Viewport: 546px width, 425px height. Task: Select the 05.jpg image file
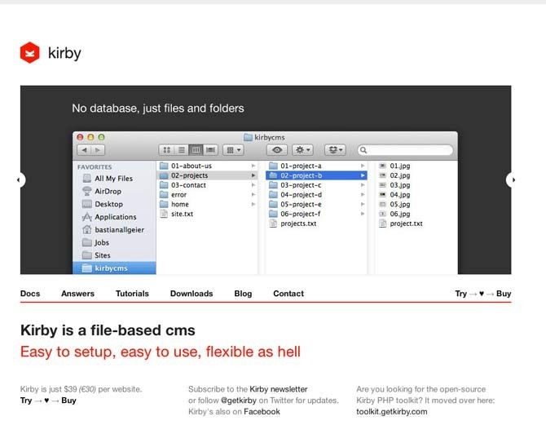coord(394,204)
